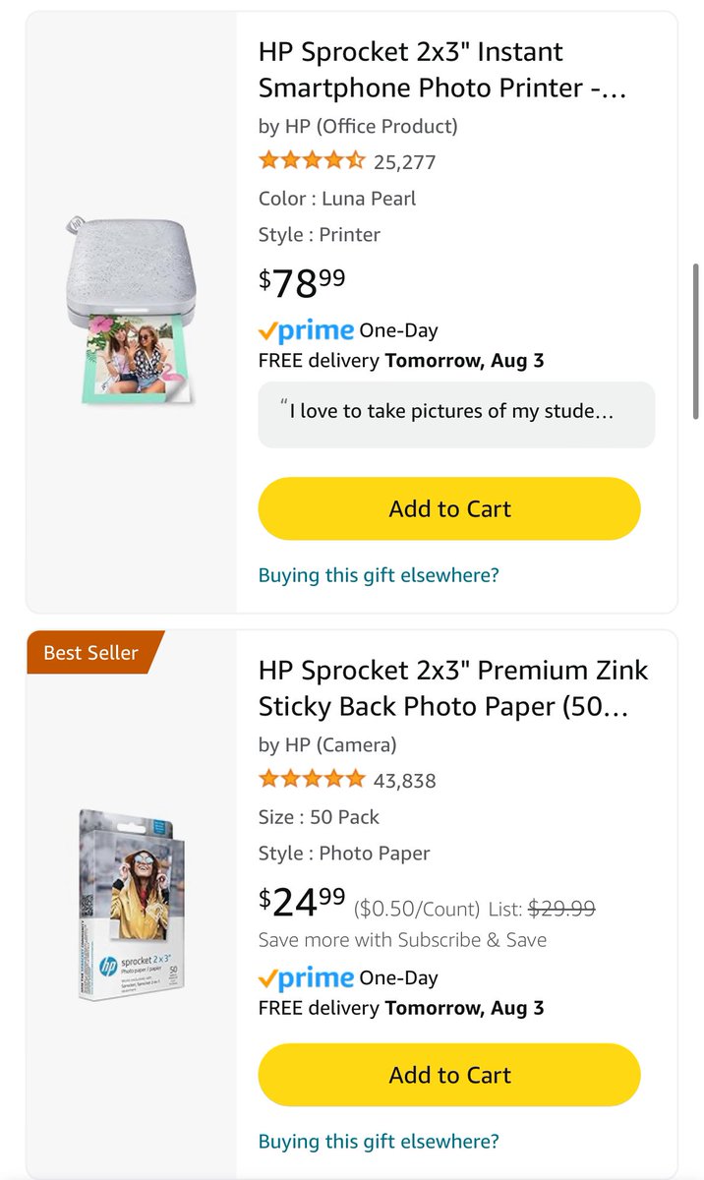Add the HP Sprocket printer to cart
Viewport: 704px width, 1180px height.
click(x=449, y=508)
